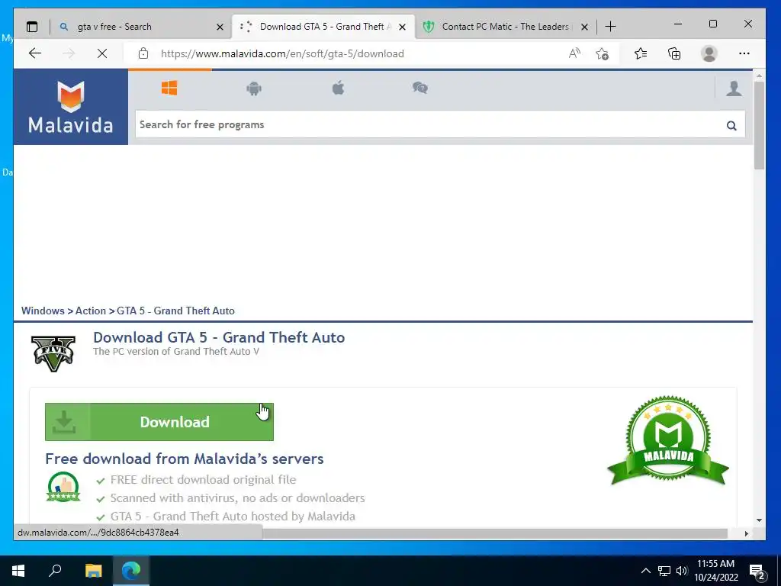The width and height of the screenshot is (781, 586).
Task: Open the tab actions menu icon
Action: pyautogui.click(x=32, y=27)
